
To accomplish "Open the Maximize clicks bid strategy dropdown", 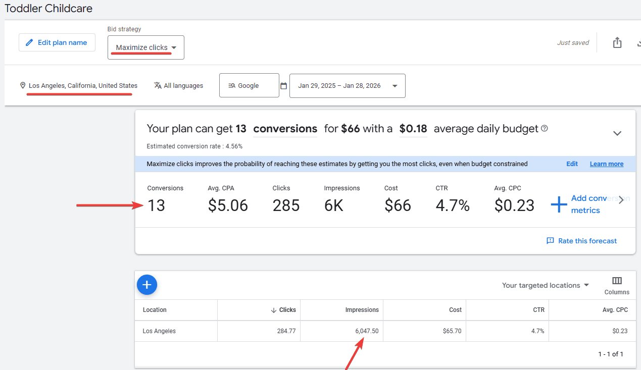I will [146, 47].
